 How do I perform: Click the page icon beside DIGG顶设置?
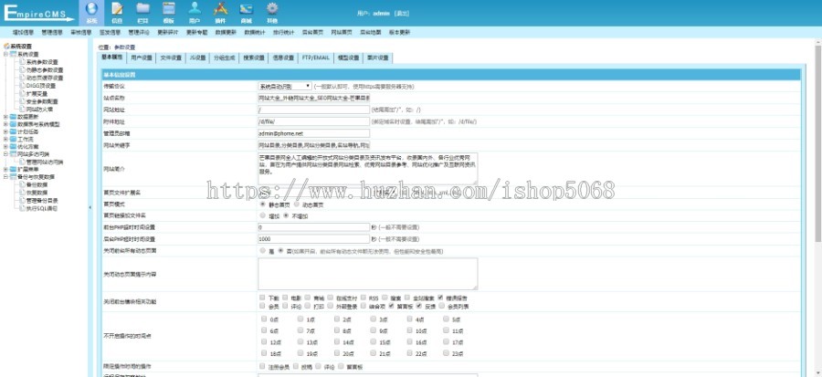(23, 85)
